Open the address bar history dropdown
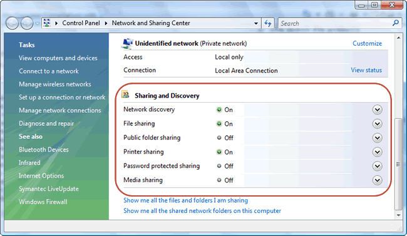 click(x=256, y=23)
